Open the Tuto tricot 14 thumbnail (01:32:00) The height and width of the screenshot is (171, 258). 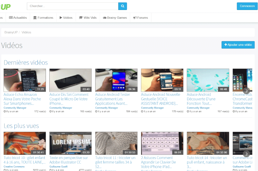tap(208, 143)
